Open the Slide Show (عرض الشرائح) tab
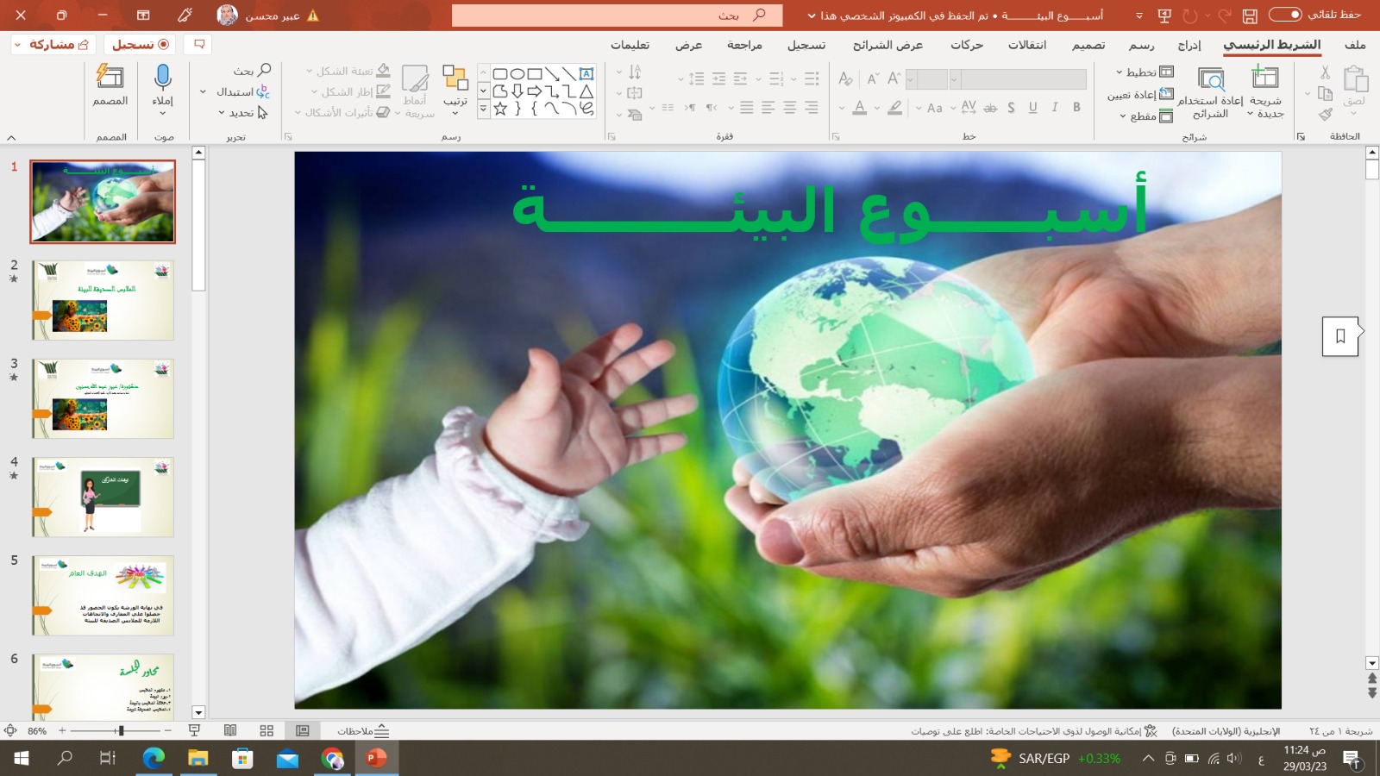The image size is (1380, 776). [888, 45]
